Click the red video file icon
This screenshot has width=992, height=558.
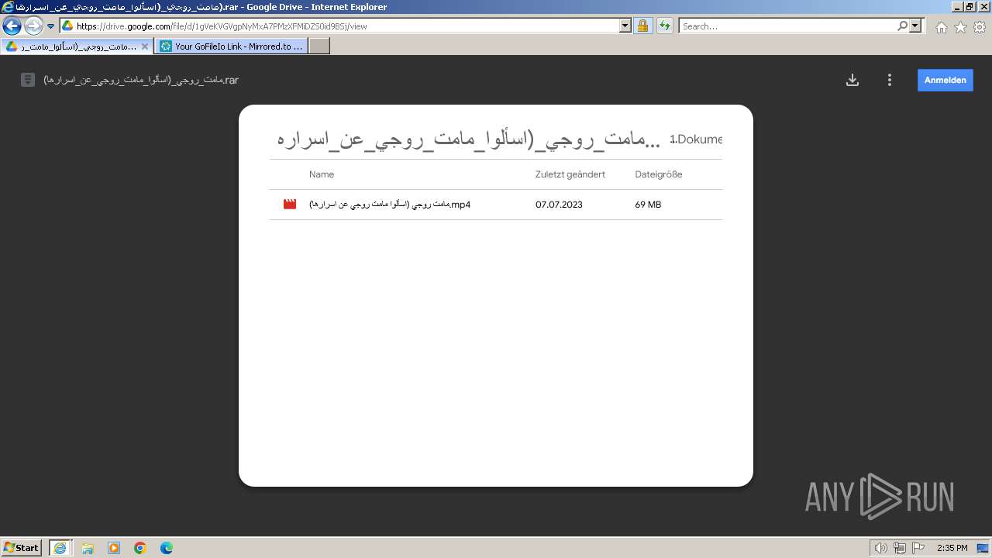[290, 205]
